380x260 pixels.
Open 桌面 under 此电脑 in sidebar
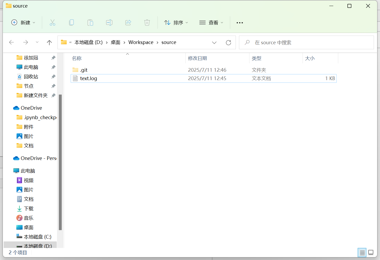pos(29,227)
